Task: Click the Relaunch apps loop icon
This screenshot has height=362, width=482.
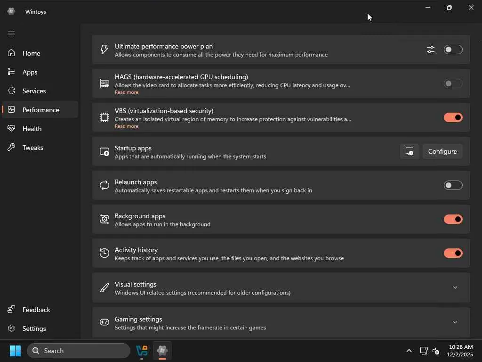Action: (104, 185)
